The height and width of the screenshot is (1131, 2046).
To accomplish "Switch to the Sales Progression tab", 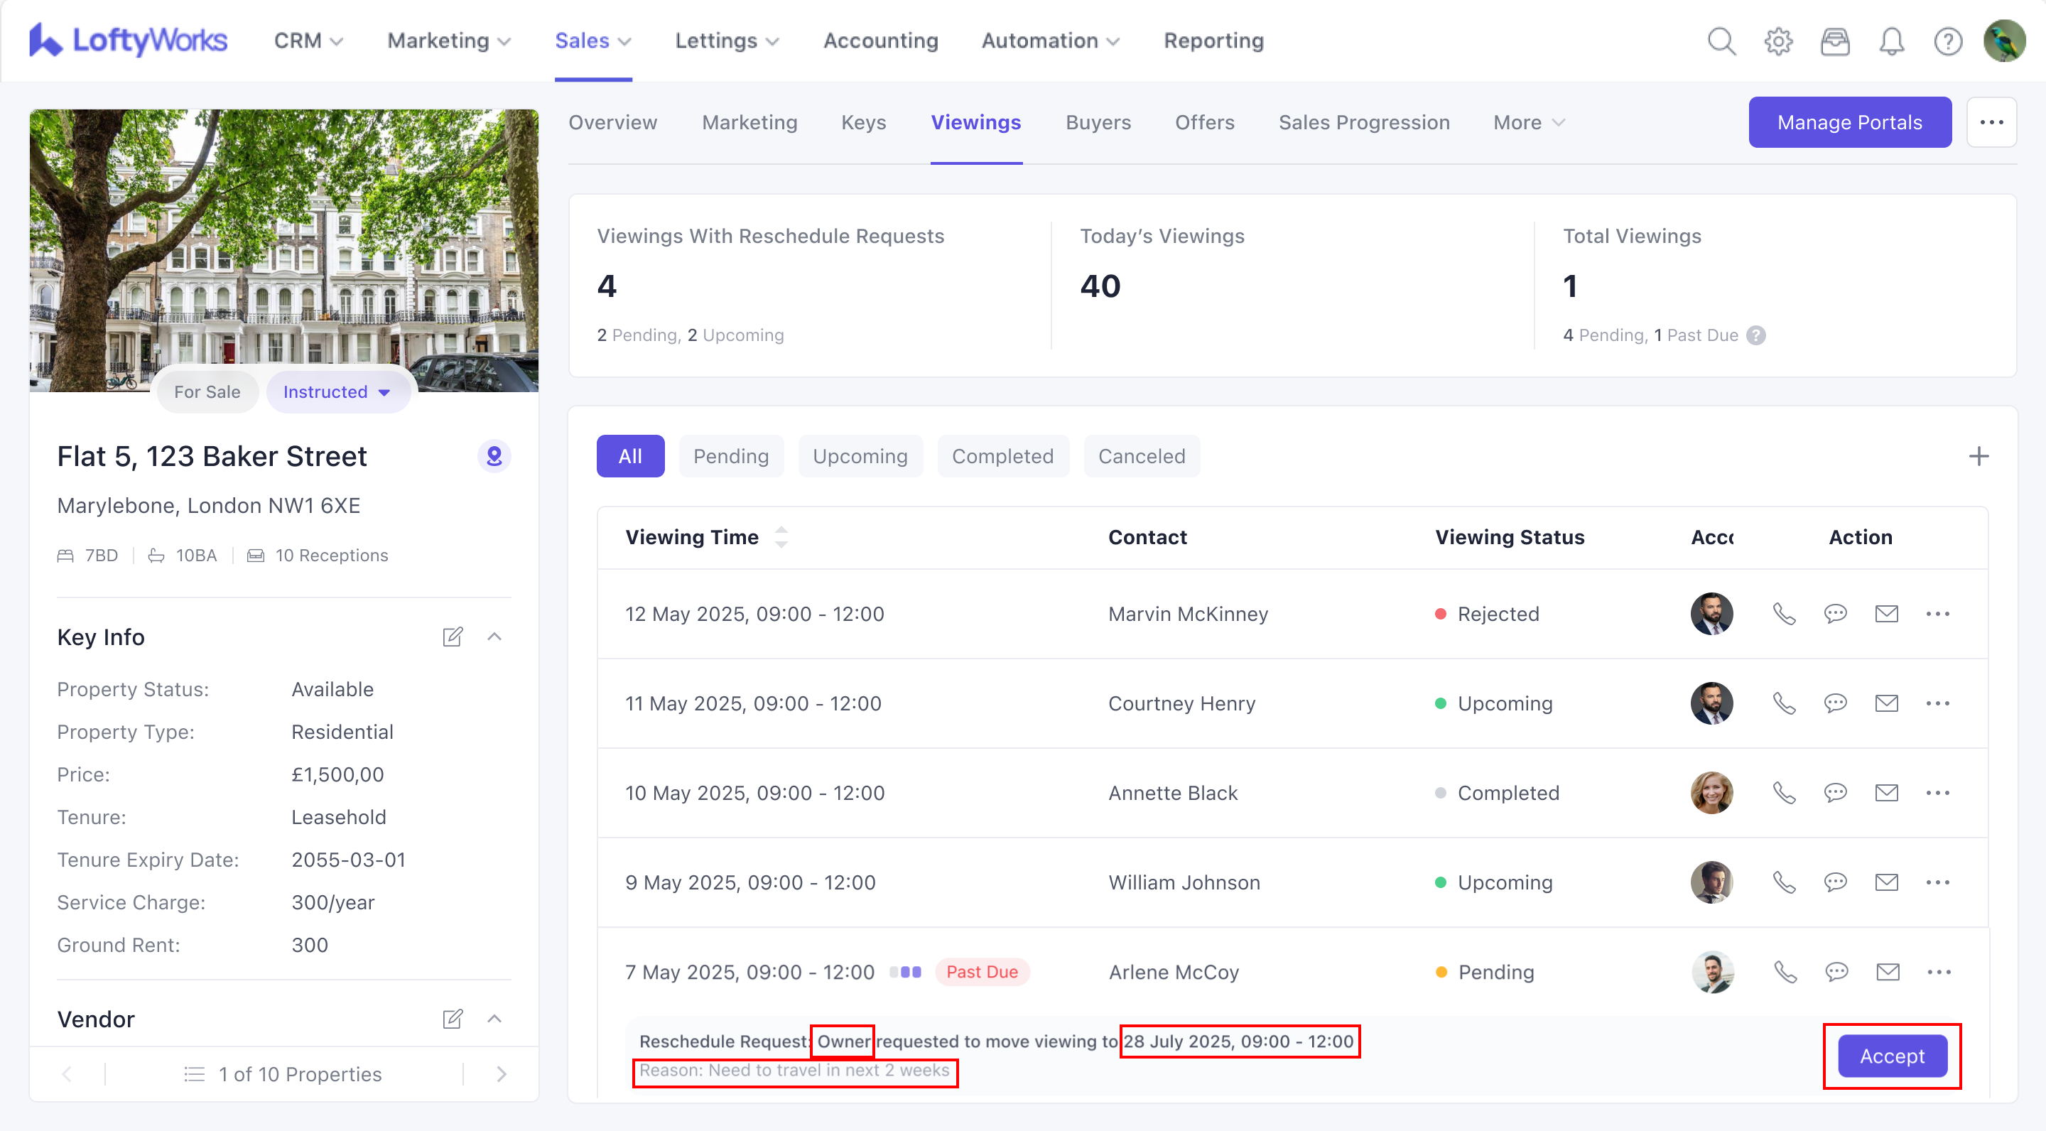I will (x=1364, y=123).
